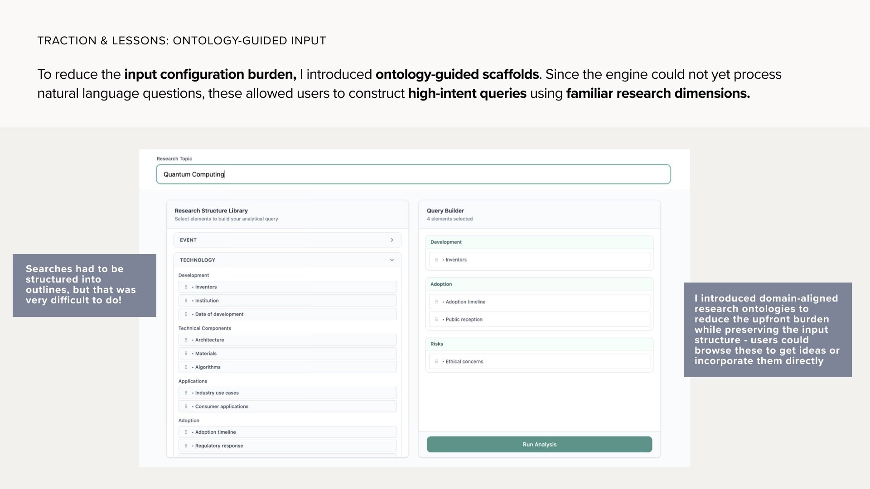Click drag handle beside Regulatory response item

tap(186, 446)
